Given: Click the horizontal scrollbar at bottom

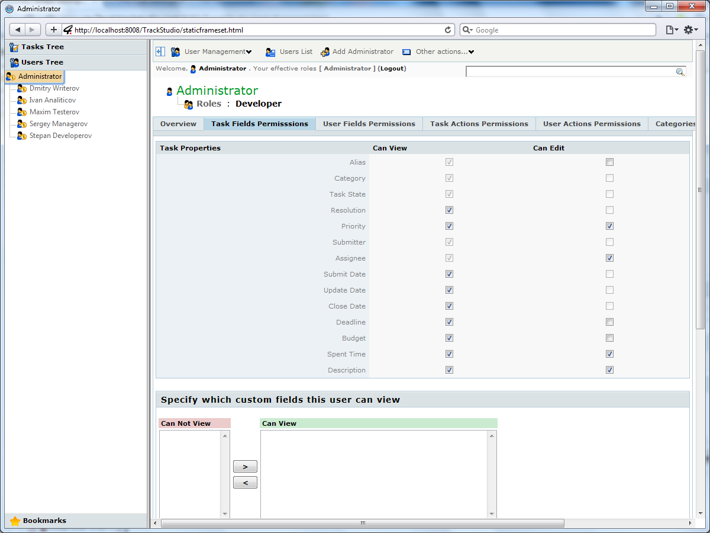Looking at the screenshot, I should (x=362, y=524).
